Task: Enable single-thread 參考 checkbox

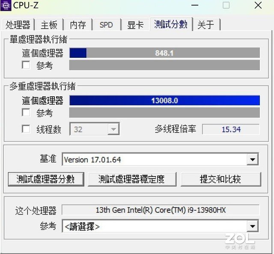Action: (x=26, y=65)
